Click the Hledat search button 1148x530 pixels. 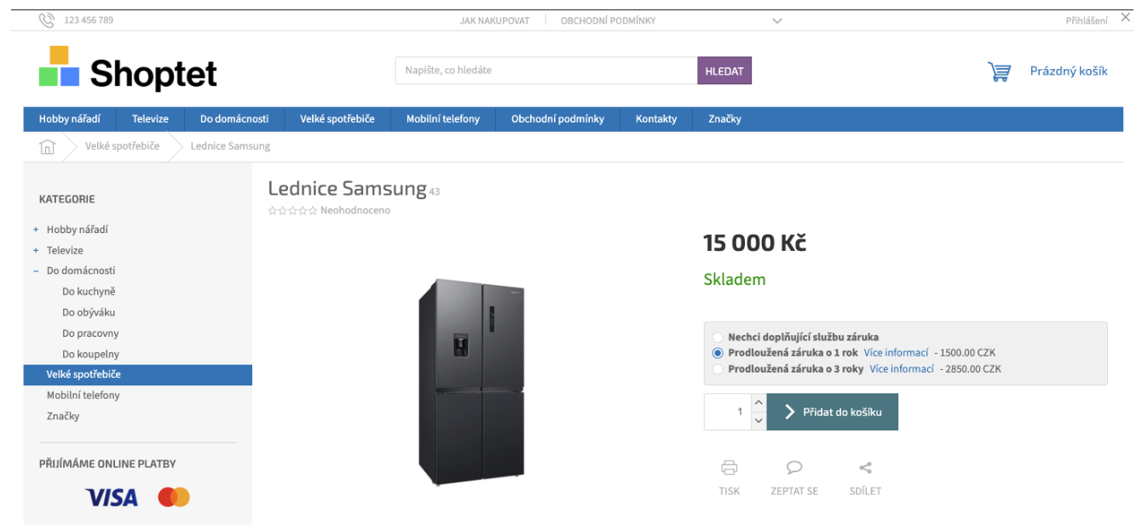724,71
